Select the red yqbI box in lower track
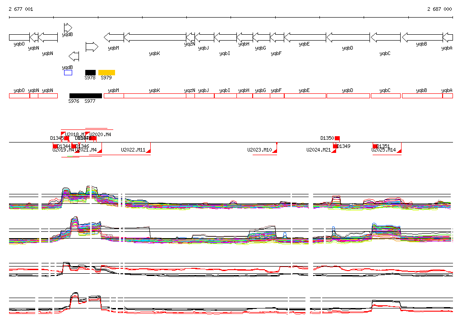 point(226,96)
